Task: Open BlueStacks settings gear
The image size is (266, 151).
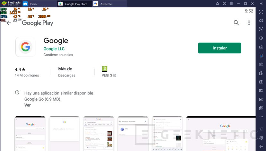Action: 261,138
